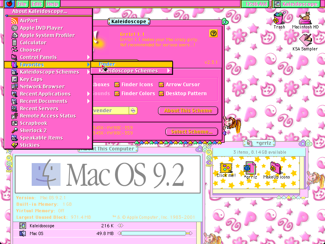Expand the Favorites submenu arrow

click(x=88, y=65)
